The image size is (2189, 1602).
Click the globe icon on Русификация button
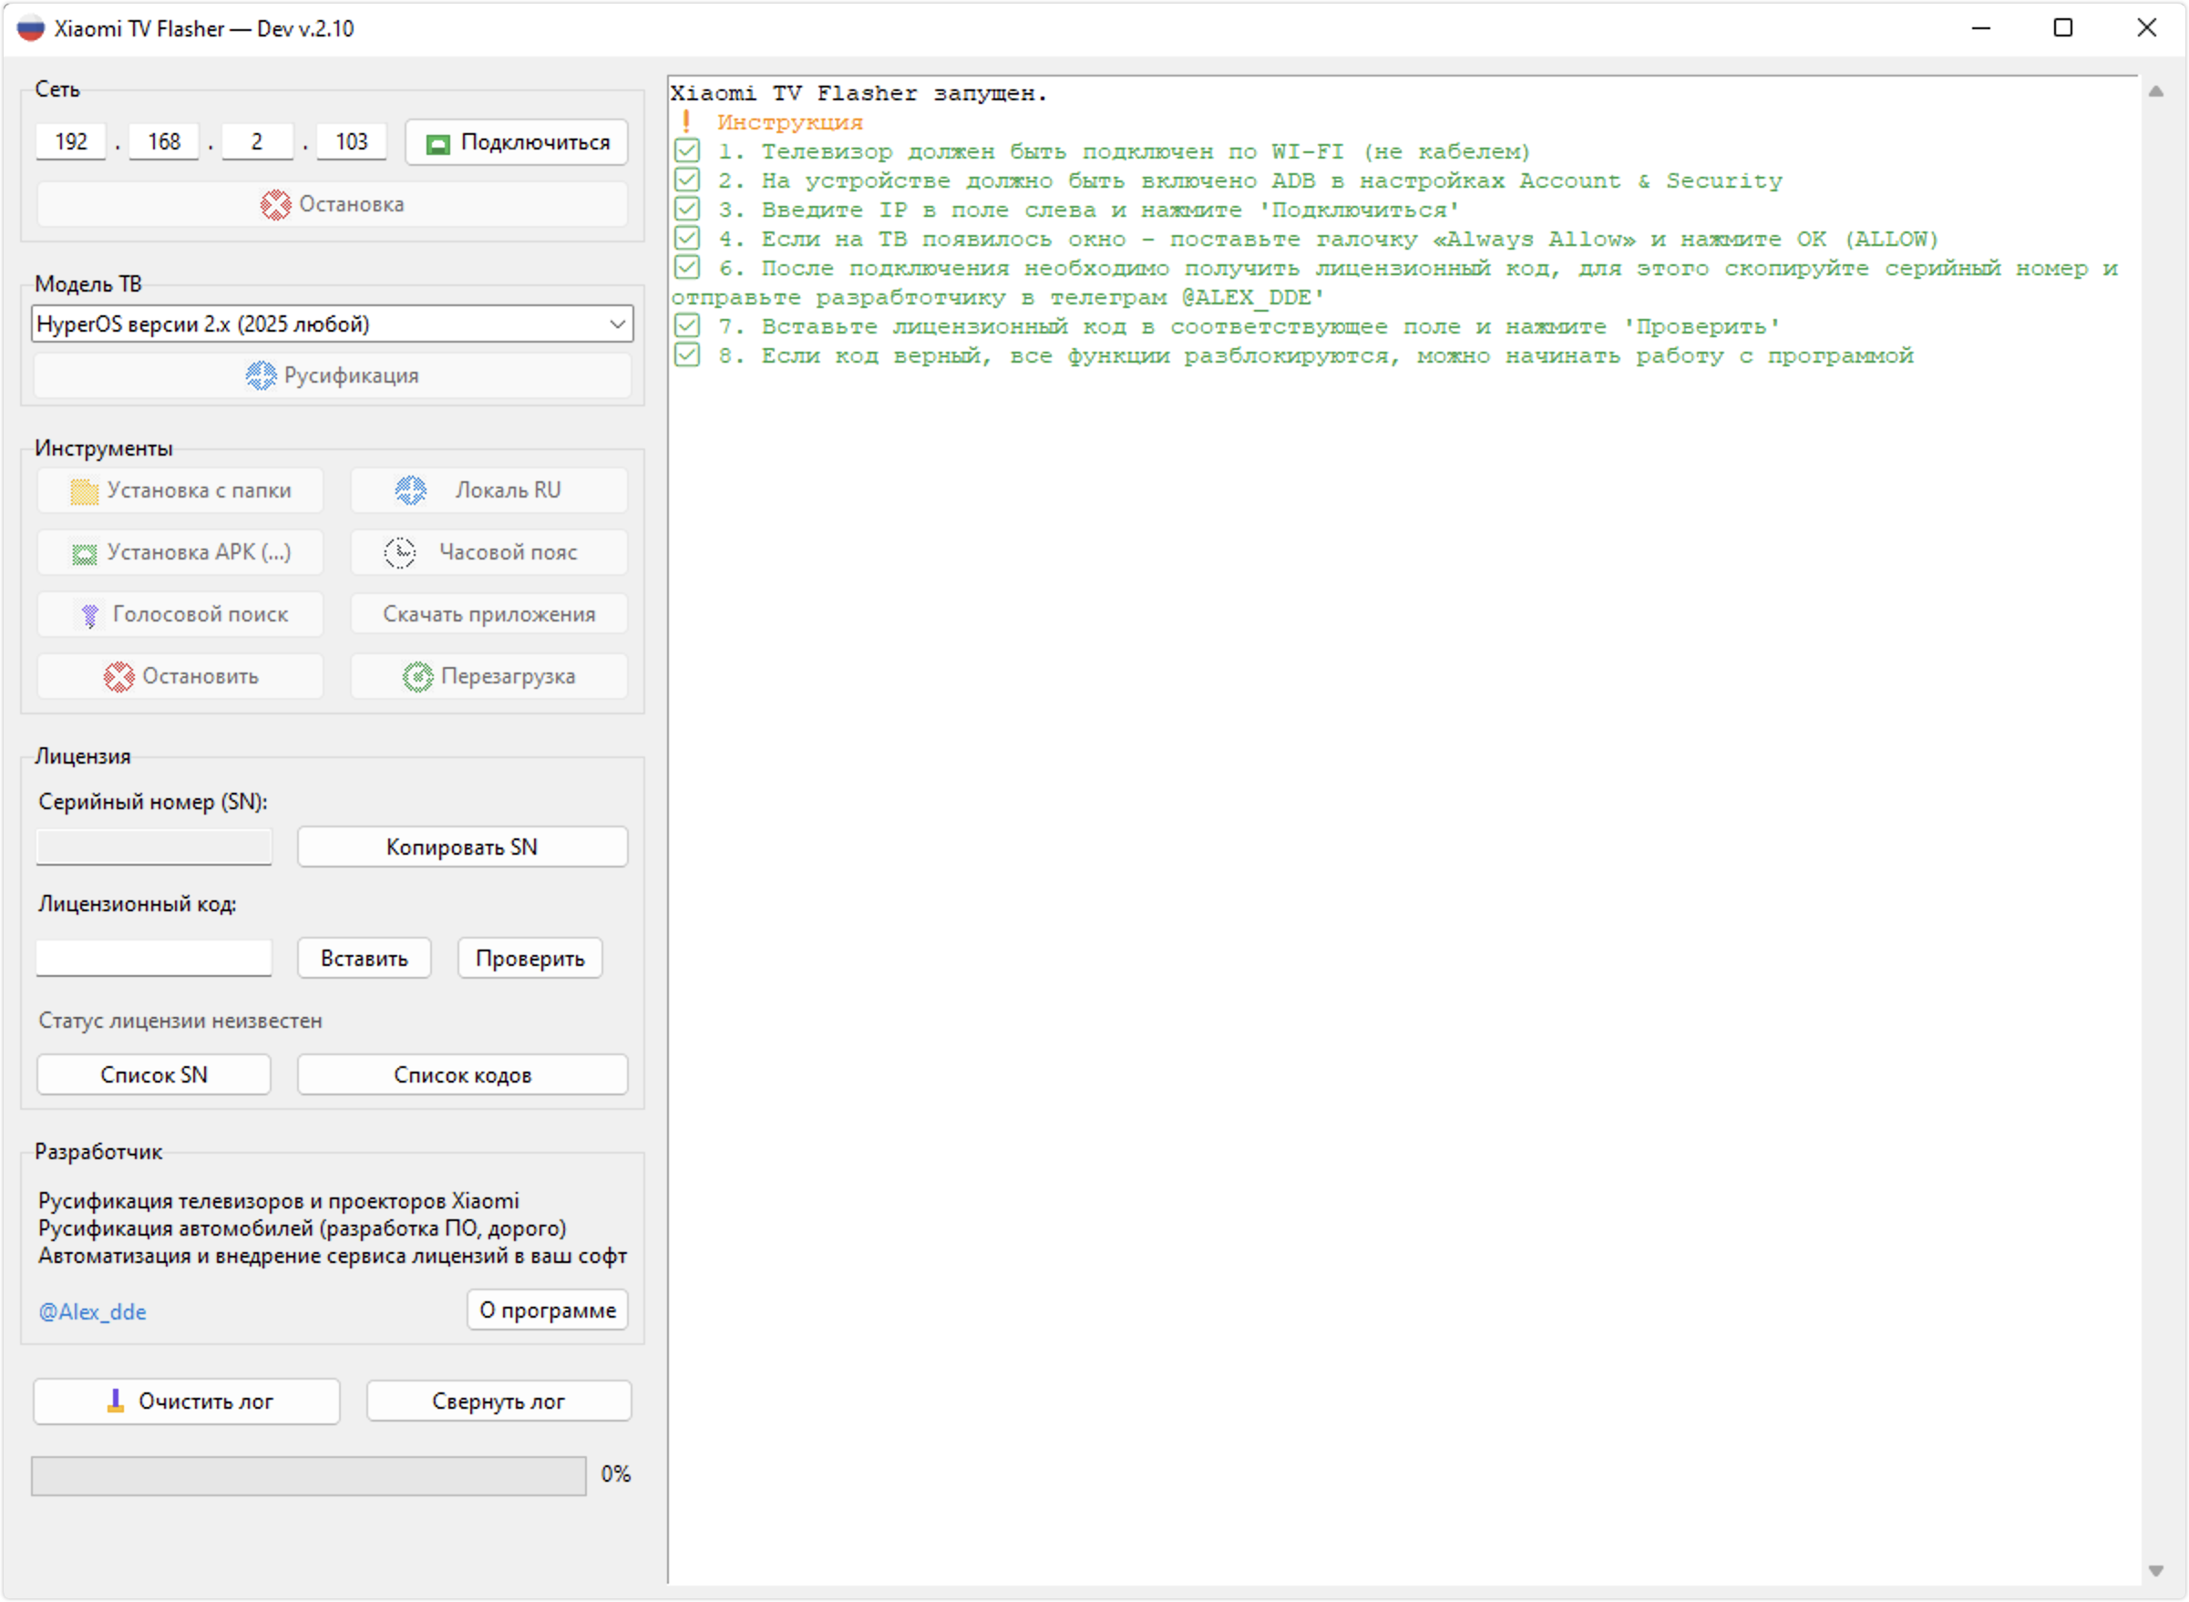point(261,375)
